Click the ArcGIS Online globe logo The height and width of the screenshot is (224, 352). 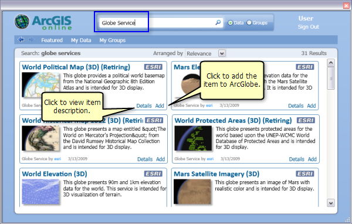(22, 22)
